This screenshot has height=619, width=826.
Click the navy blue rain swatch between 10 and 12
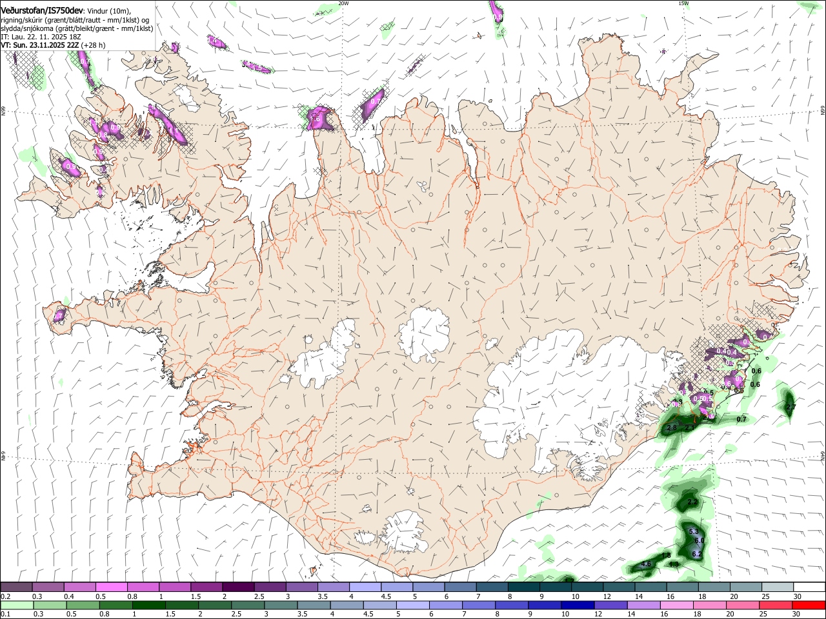click(576, 605)
